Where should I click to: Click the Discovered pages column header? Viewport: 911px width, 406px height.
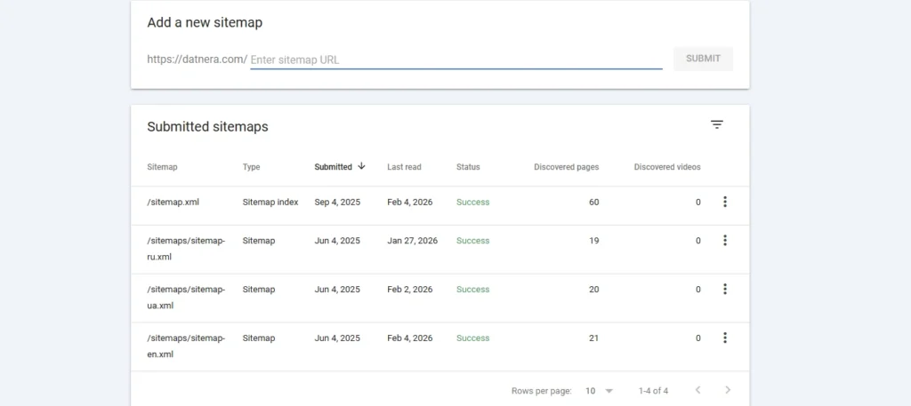566,167
